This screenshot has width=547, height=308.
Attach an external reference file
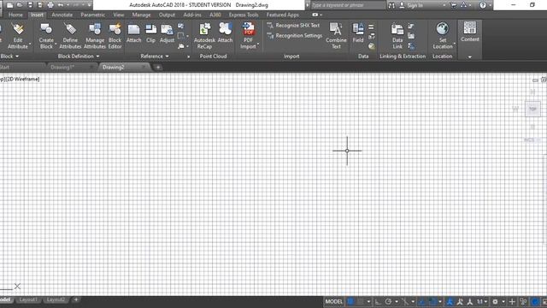click(133, 33)
